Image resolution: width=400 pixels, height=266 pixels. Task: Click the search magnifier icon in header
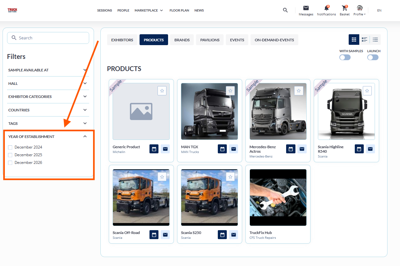[x=285, y=10]
